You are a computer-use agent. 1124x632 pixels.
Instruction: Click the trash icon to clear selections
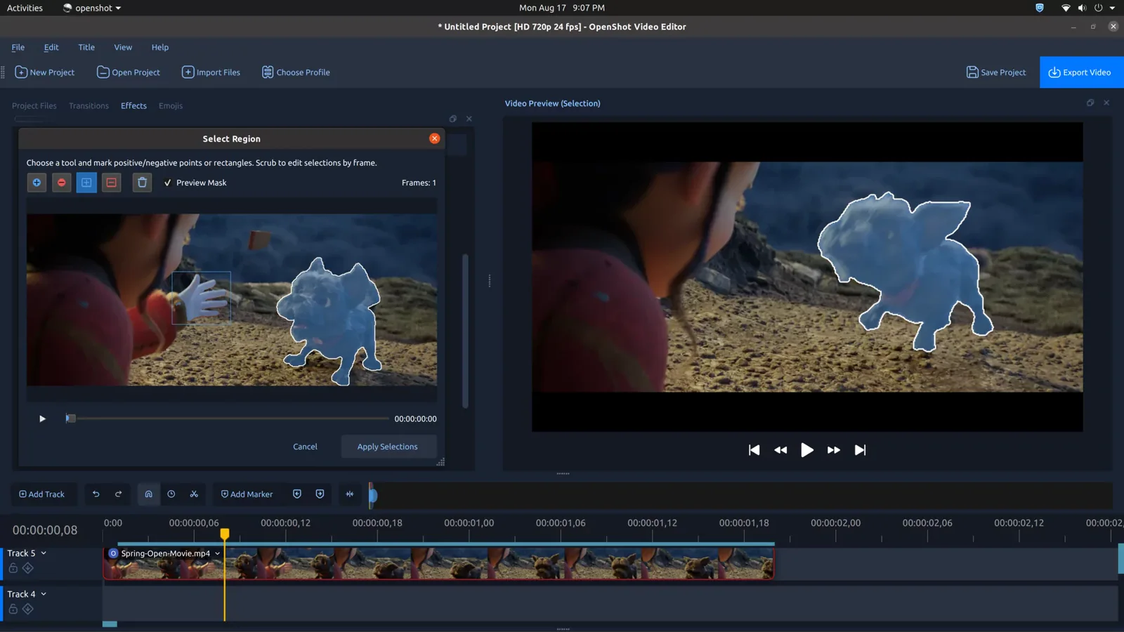click(142, 183)
